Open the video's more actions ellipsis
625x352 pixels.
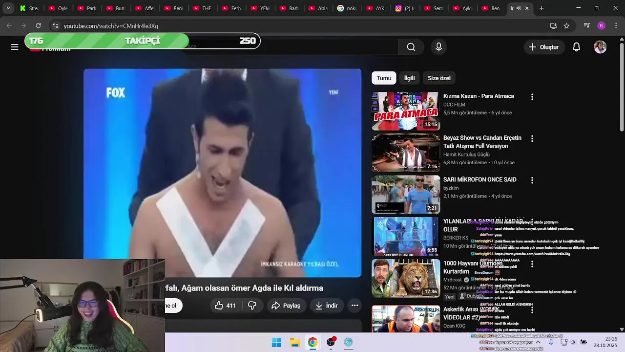point(355,306)
